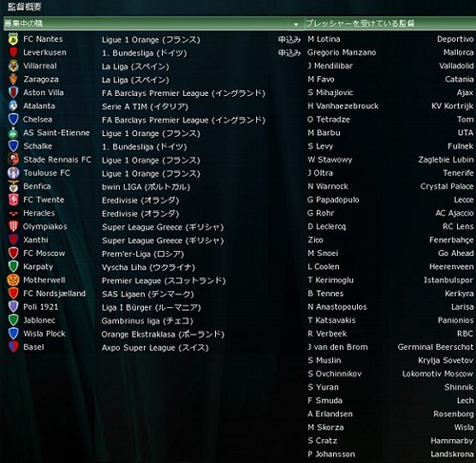Click the Zaragoza club badge

click(13, 79)
